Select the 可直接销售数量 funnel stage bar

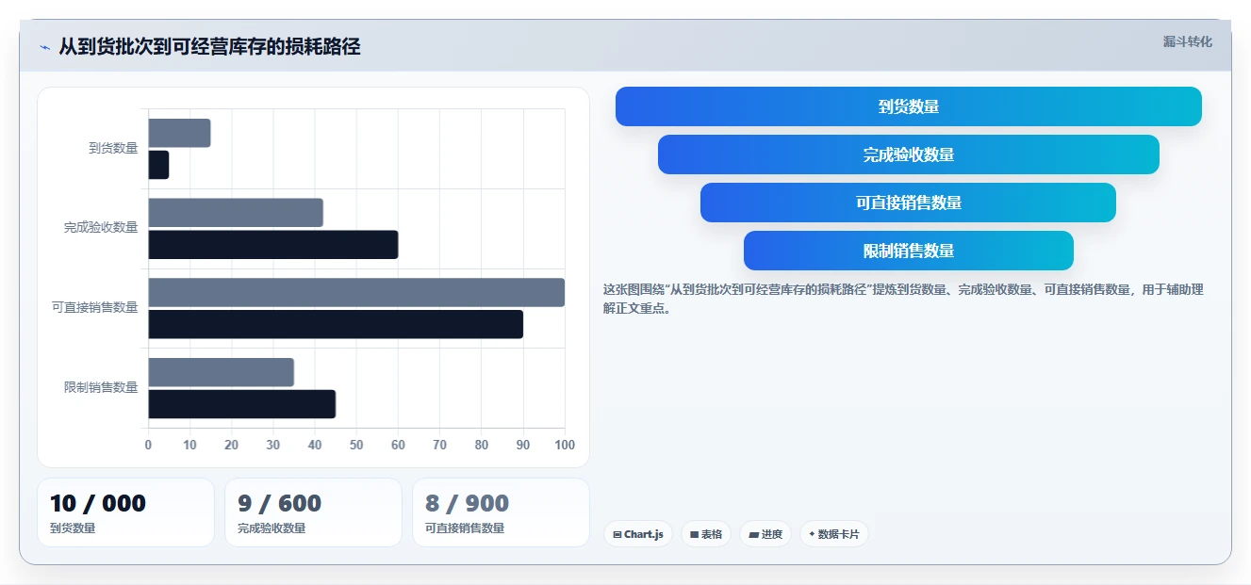(909, 203)
